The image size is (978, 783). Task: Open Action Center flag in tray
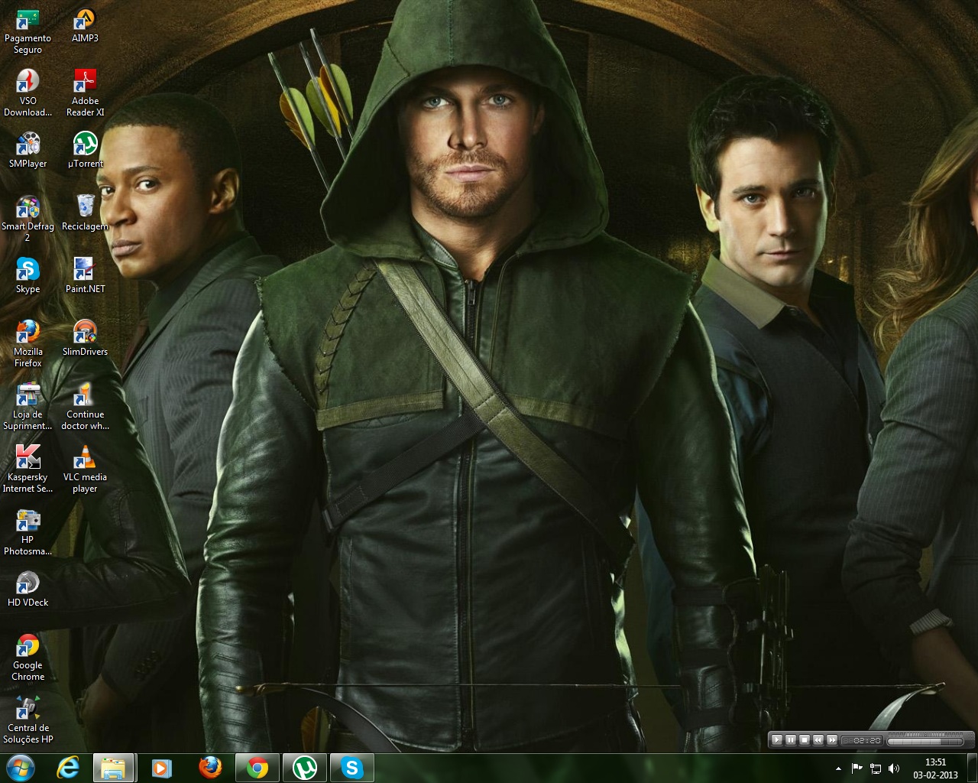857,768
